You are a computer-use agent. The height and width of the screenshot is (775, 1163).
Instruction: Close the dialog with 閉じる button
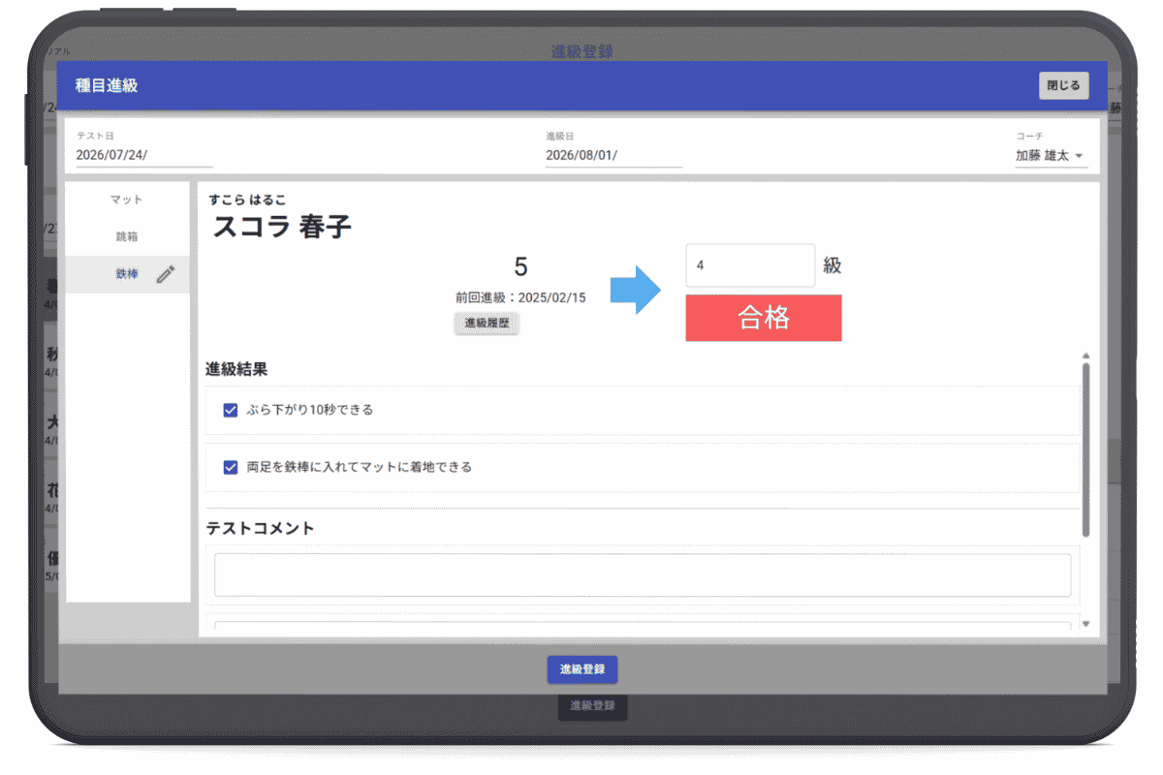[1063, 85]
